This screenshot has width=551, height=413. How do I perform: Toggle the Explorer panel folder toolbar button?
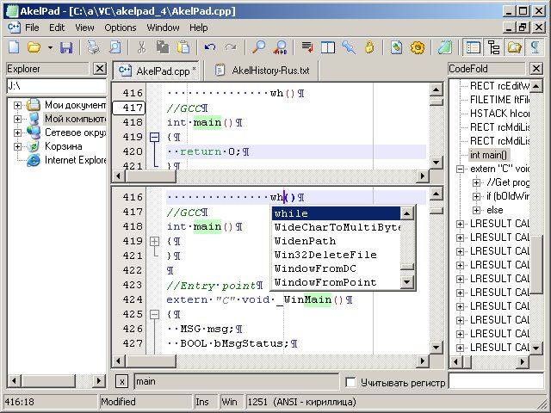514,47
